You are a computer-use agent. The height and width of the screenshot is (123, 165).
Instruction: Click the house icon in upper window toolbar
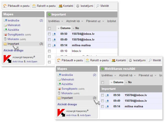point(5,6)
